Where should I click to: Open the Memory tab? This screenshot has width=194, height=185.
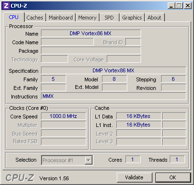(87, 18)
